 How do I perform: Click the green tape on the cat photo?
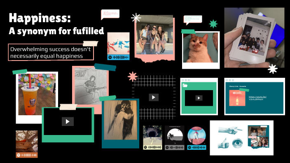pos(188,32)
